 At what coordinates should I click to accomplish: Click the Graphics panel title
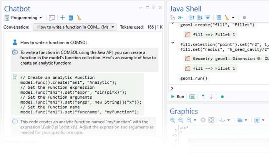coord(184,111)
